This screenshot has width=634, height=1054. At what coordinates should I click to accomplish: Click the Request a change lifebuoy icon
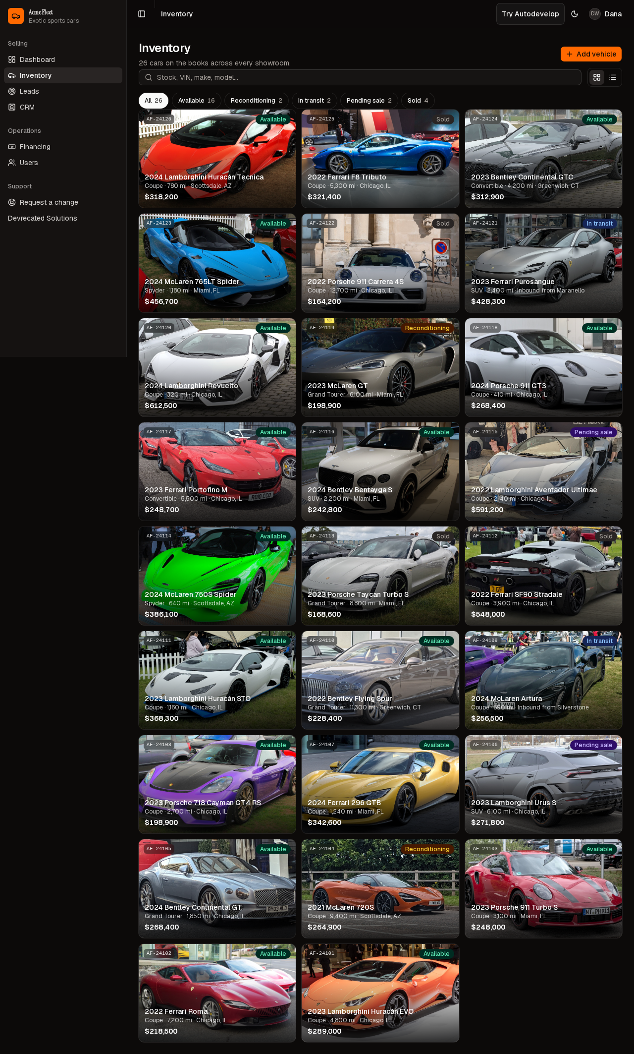[x=12, y=202]
